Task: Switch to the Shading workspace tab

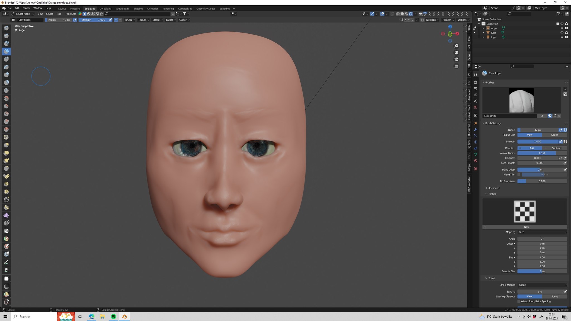Action: (x=138, y=9)
